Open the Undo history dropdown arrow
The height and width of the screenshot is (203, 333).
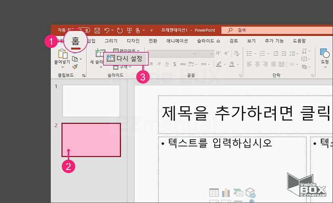(112, 30)
